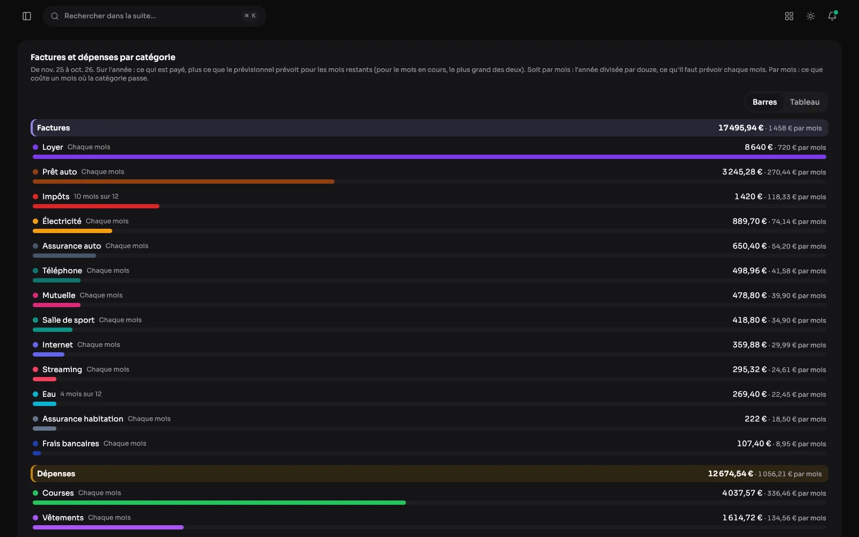Select the Assurance habitation row
Screen dimensions: 859x537
pos(429,423)
